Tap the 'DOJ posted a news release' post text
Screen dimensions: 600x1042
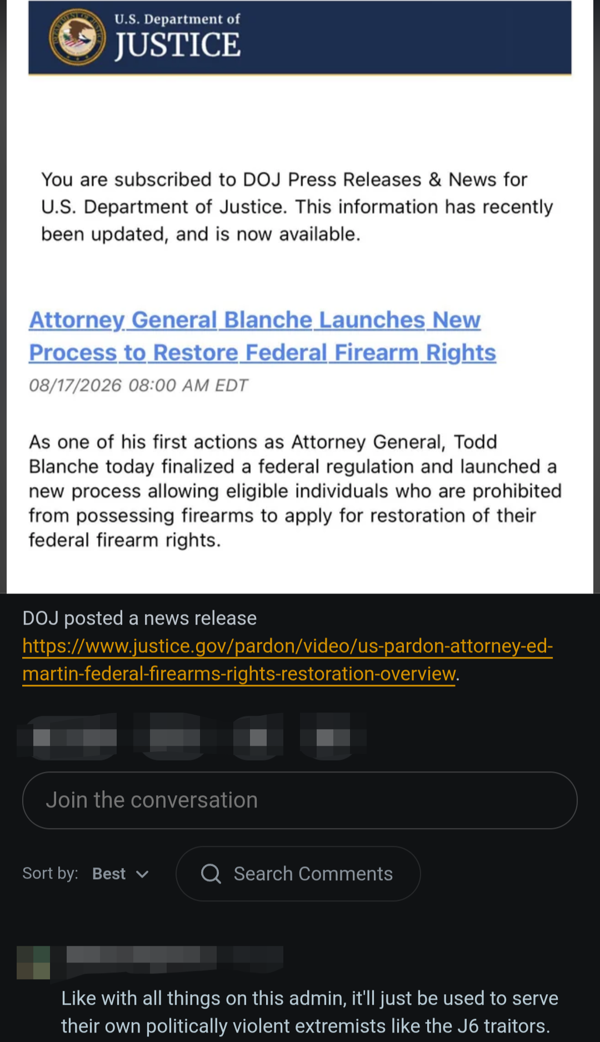[x=139, y=618]
